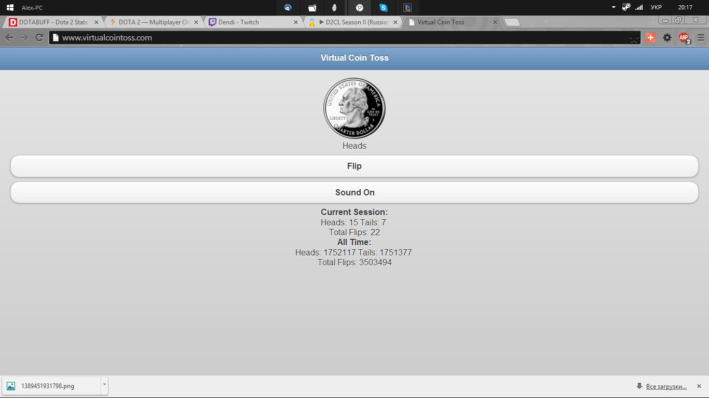Click the bookmark icon in the address bar
The width and height of the screenshot is (709, 398).
tap(634, 38)
